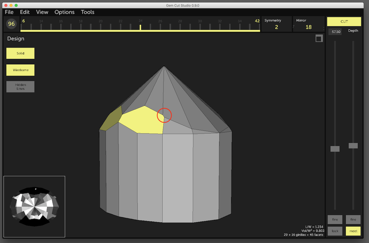Screen dimensions: 369x243
Task: Toggle Wireframe display
Action: [20, 70]
